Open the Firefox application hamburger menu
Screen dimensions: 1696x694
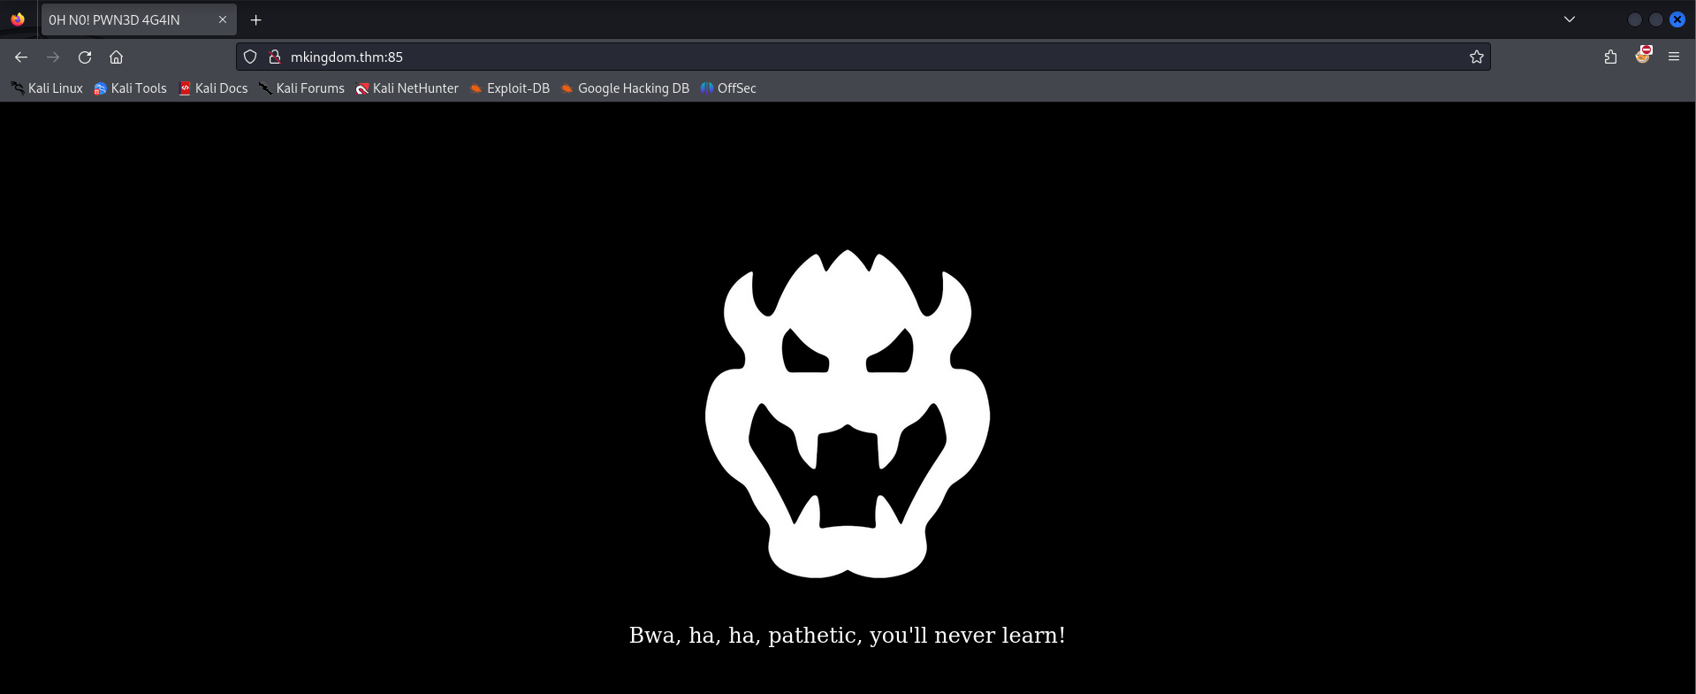pyautogui.click(x=1674, y=57)
